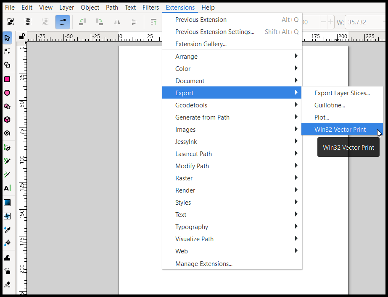Activate the 3D Box tool
Screen dimensions: 388x297
tap(7, 120)
